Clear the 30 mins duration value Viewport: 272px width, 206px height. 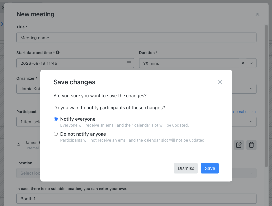point(243,63)
